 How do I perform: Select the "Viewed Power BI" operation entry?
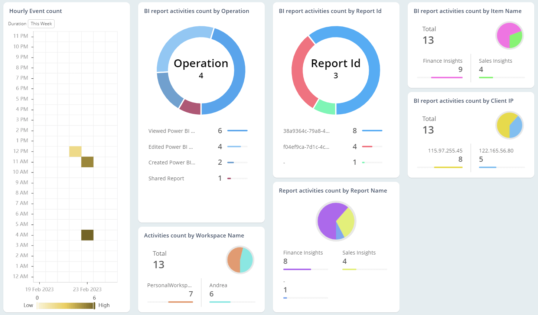(172, 131)
